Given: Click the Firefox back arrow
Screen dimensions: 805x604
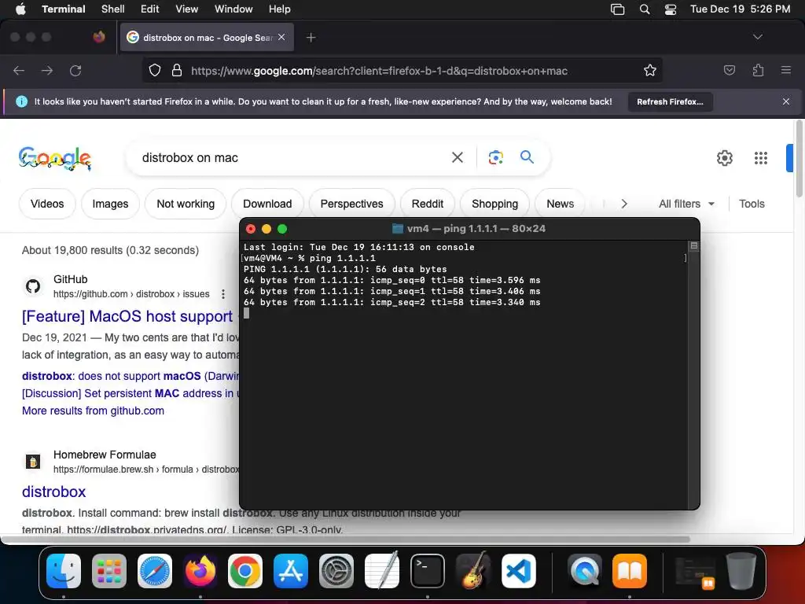Looking at the screenshot, I should (19, 71).
